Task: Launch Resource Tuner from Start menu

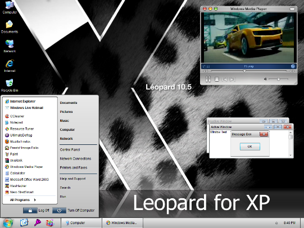Action: [20, 129]
